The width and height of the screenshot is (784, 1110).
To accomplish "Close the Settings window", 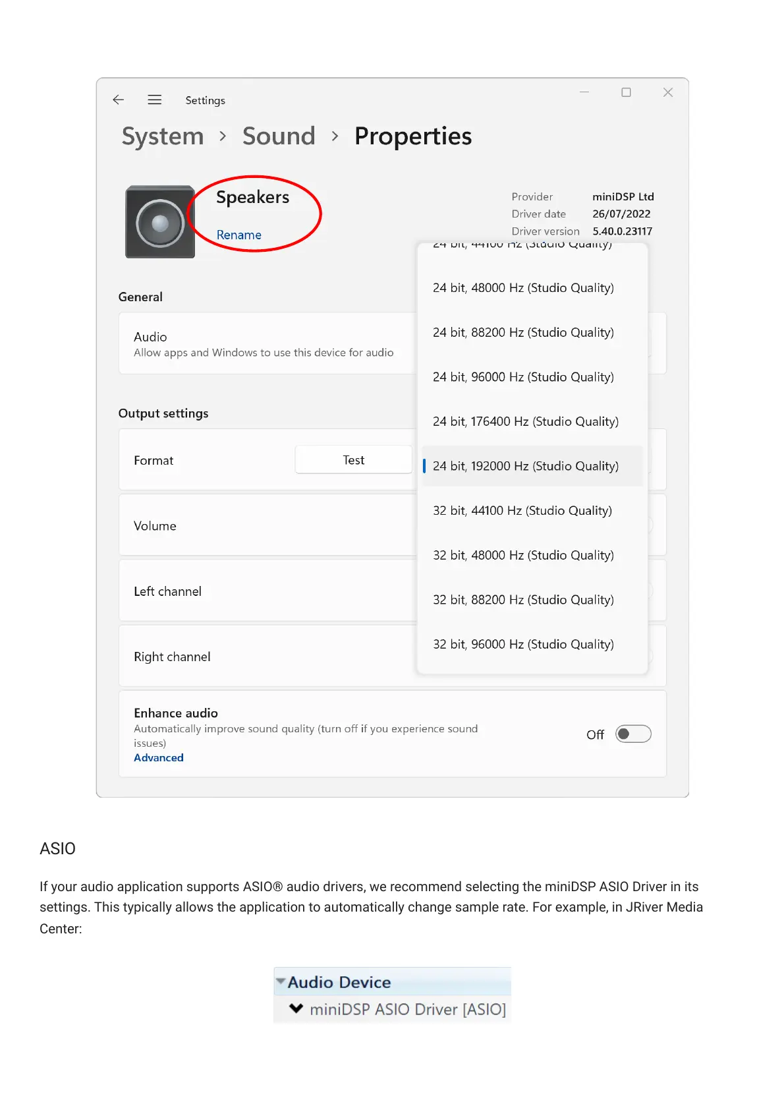I will [667, 93].
